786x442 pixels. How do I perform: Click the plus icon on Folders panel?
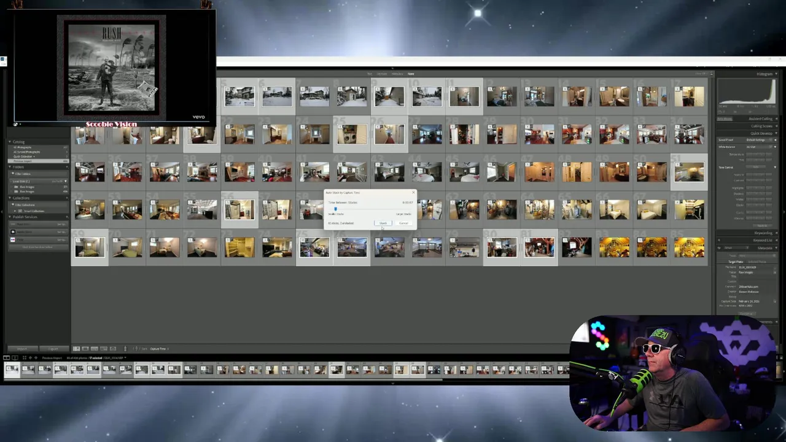pyautogui.click(x=67, y=167)
